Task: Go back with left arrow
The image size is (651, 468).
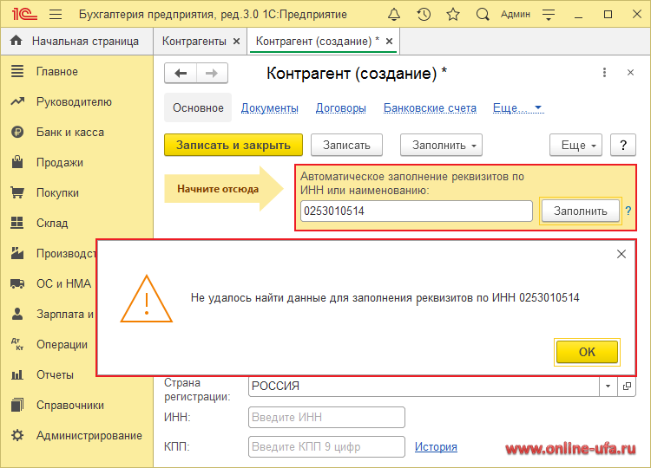Action: [181, 74]
